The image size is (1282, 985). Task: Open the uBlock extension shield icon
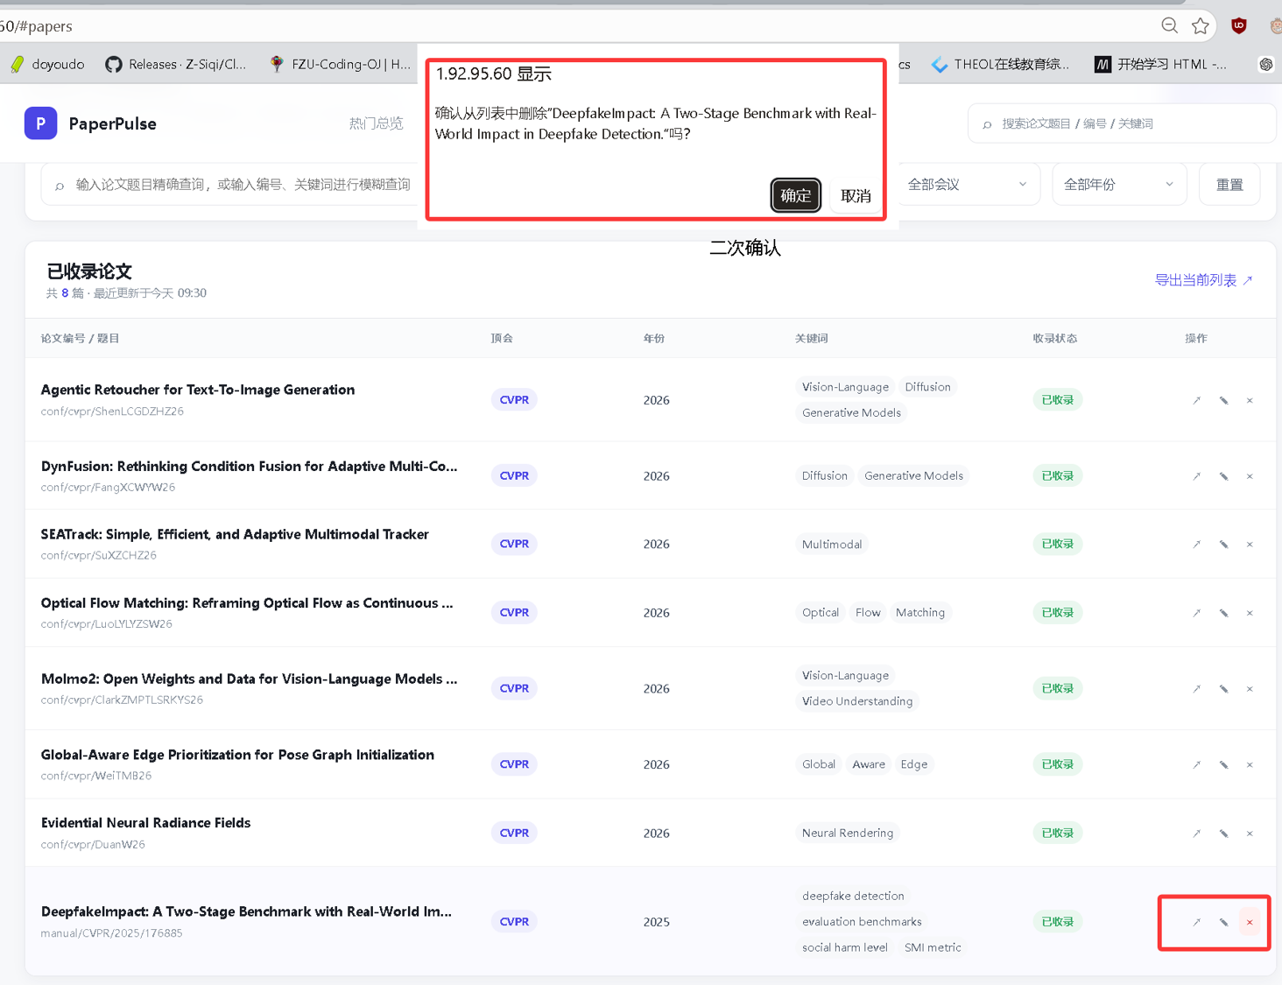coord(1238,26)
